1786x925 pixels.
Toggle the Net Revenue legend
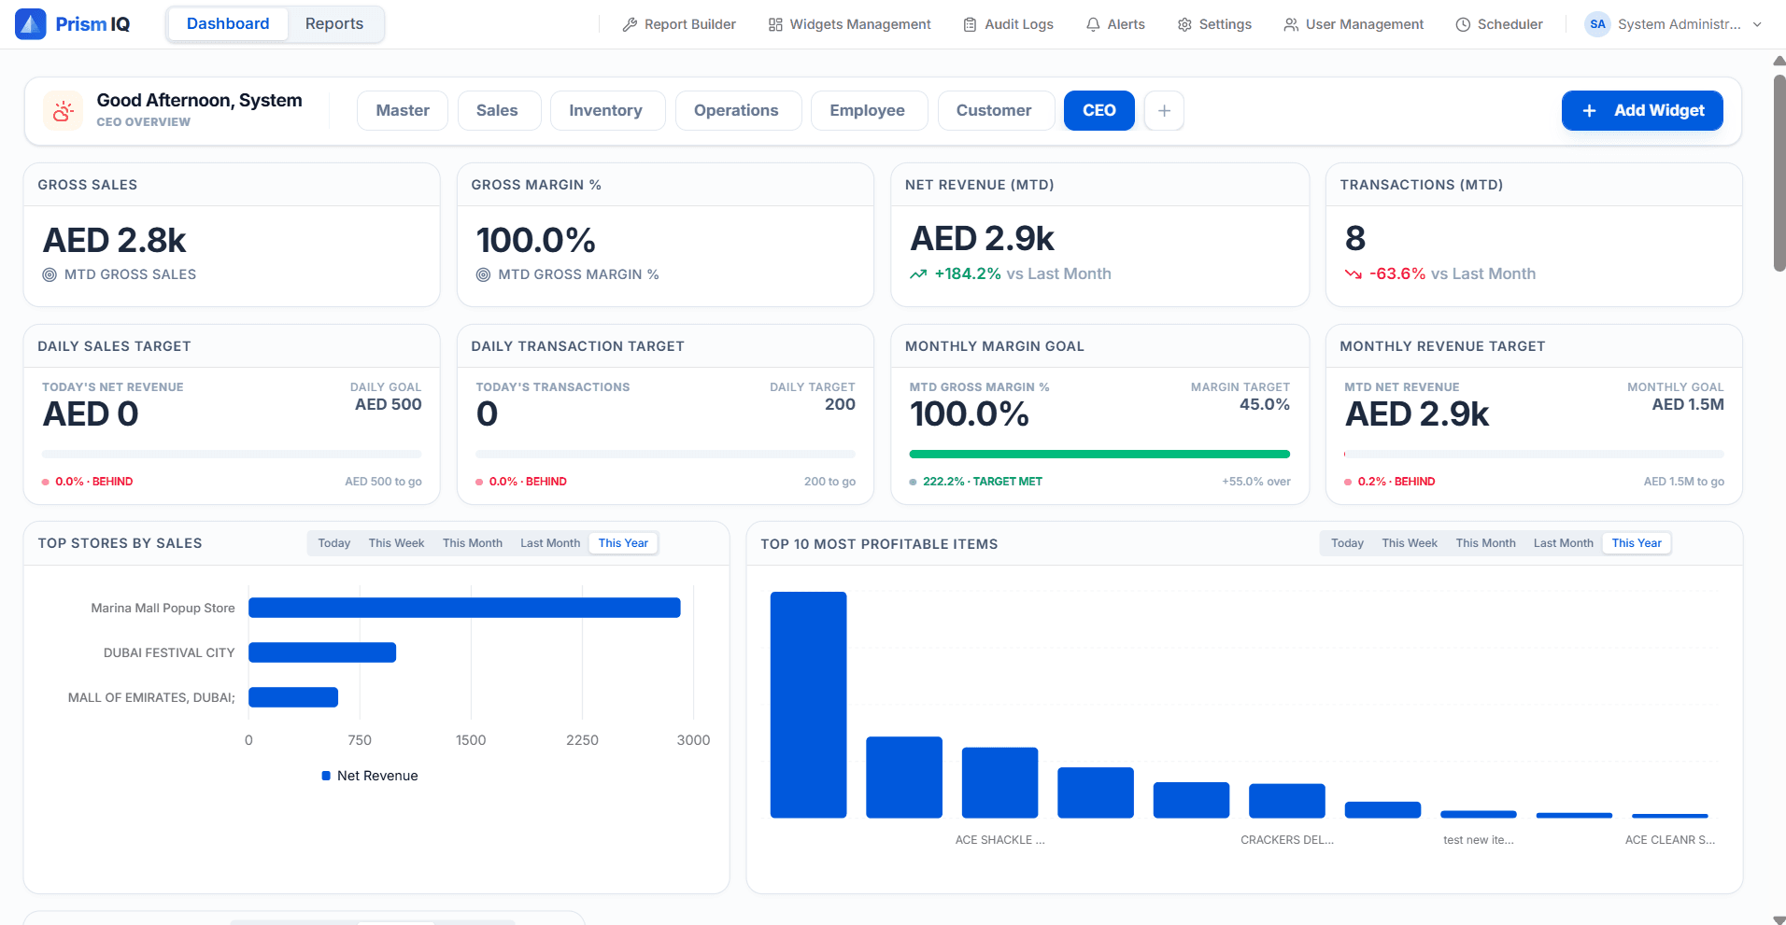coord(369,775)
